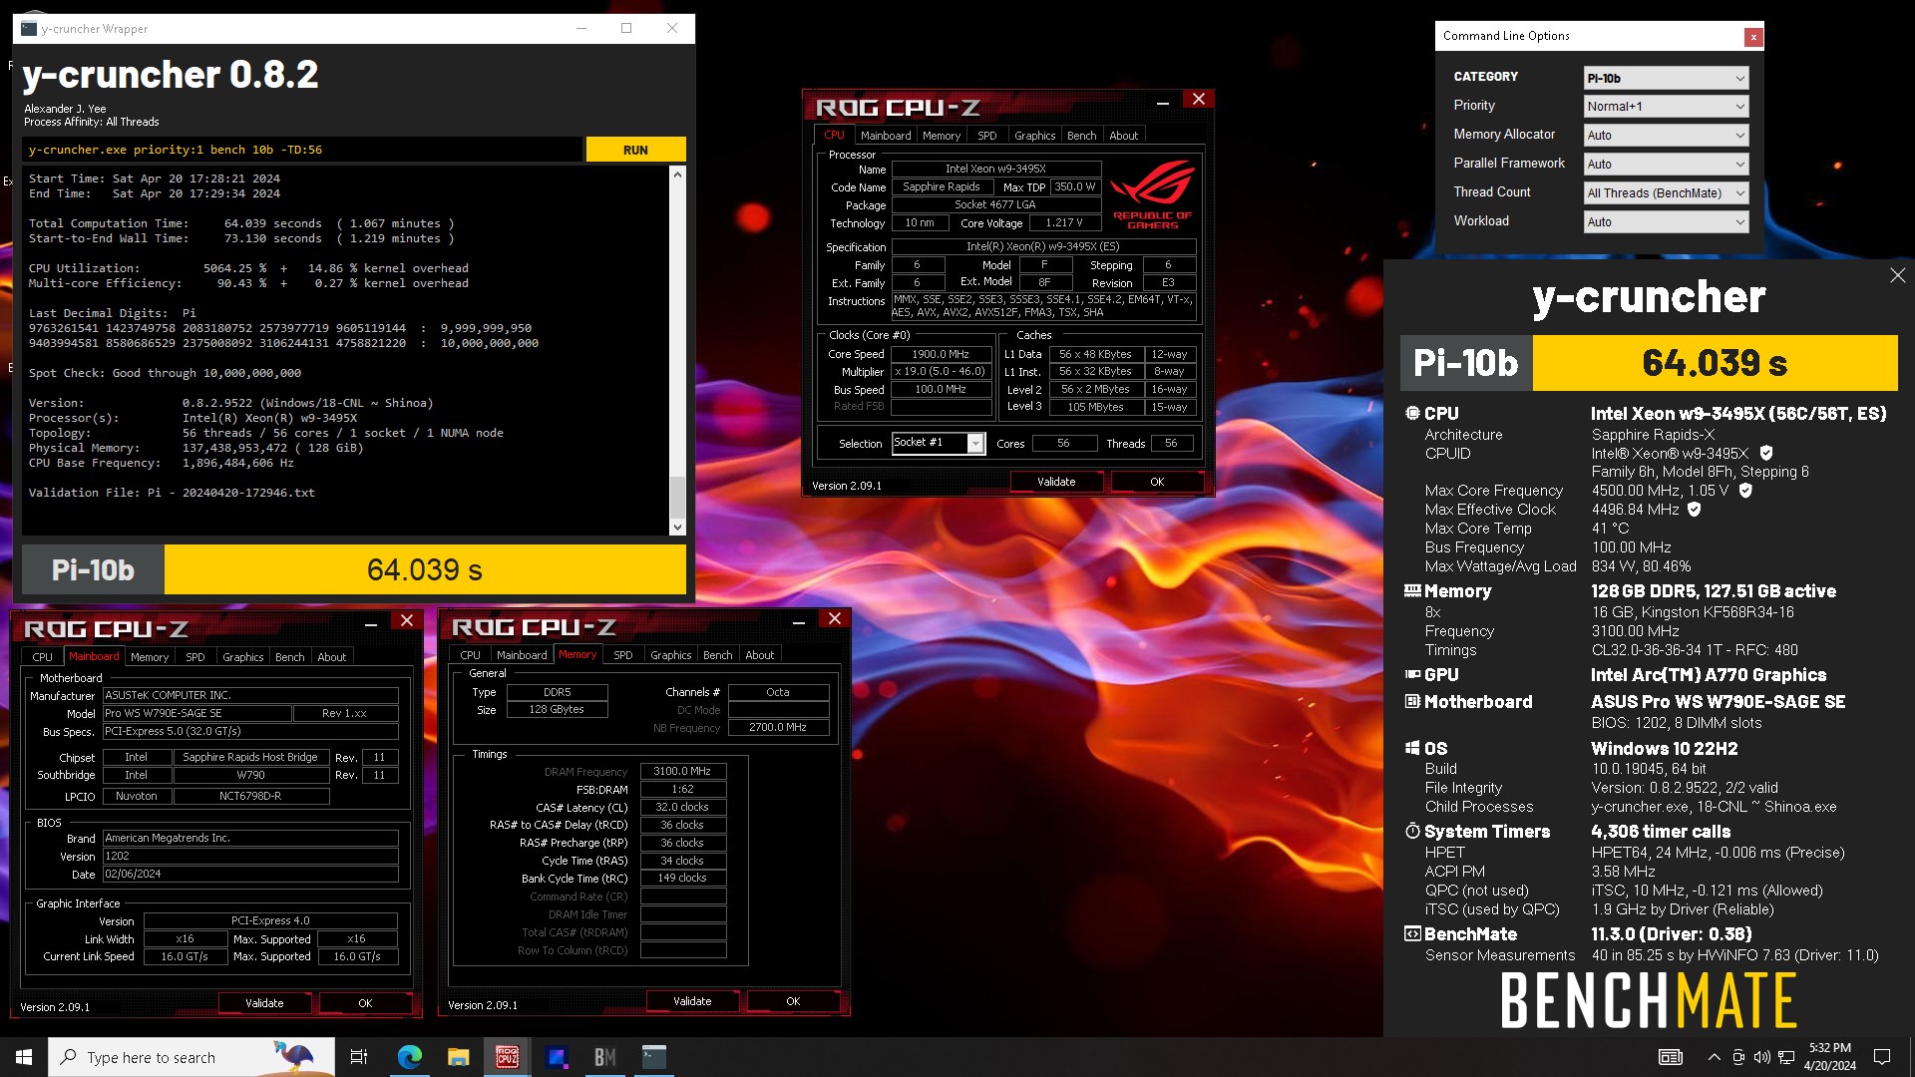Image resolution: width=1915 pixels, height=1077 pixels.
Task: Click the ROG Republic of Gamers logo
Action: coord(1152,195)
